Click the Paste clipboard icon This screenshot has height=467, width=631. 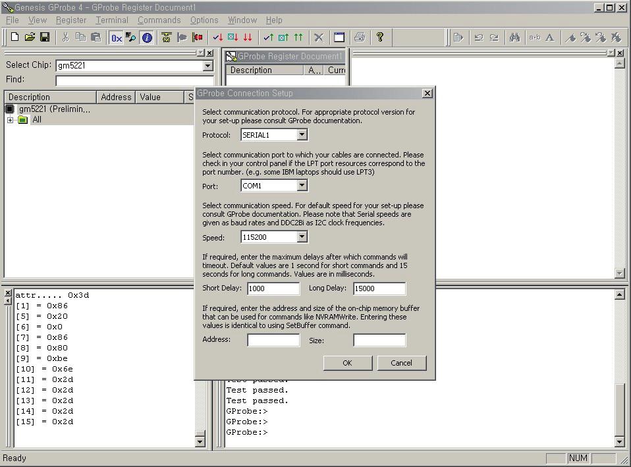(96, 38)
